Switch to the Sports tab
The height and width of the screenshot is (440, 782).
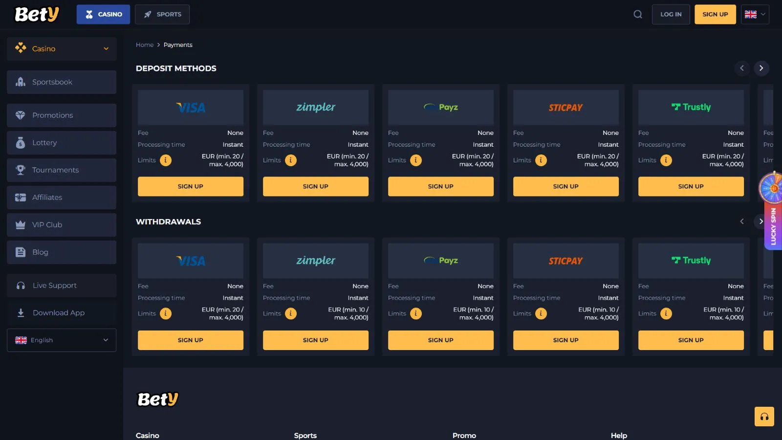tap(162, 14)
